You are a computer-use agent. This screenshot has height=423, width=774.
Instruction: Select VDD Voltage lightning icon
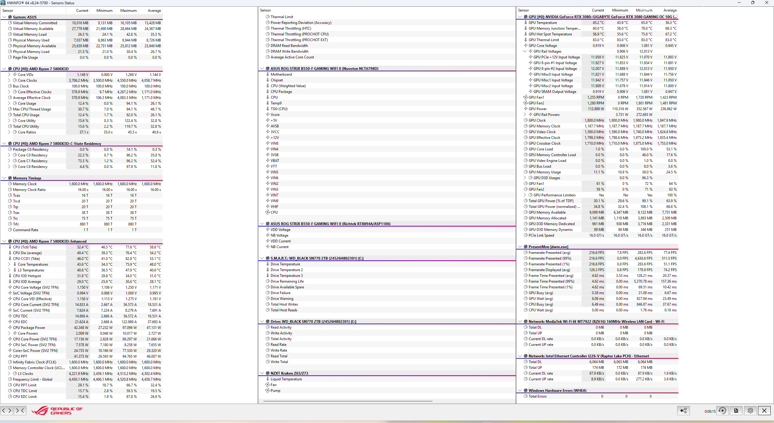268,230
